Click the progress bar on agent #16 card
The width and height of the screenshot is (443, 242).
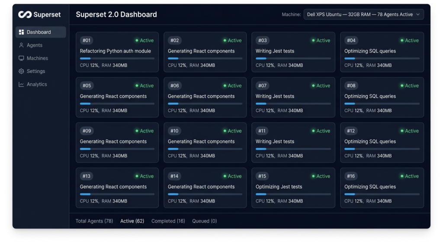point(382,194)
